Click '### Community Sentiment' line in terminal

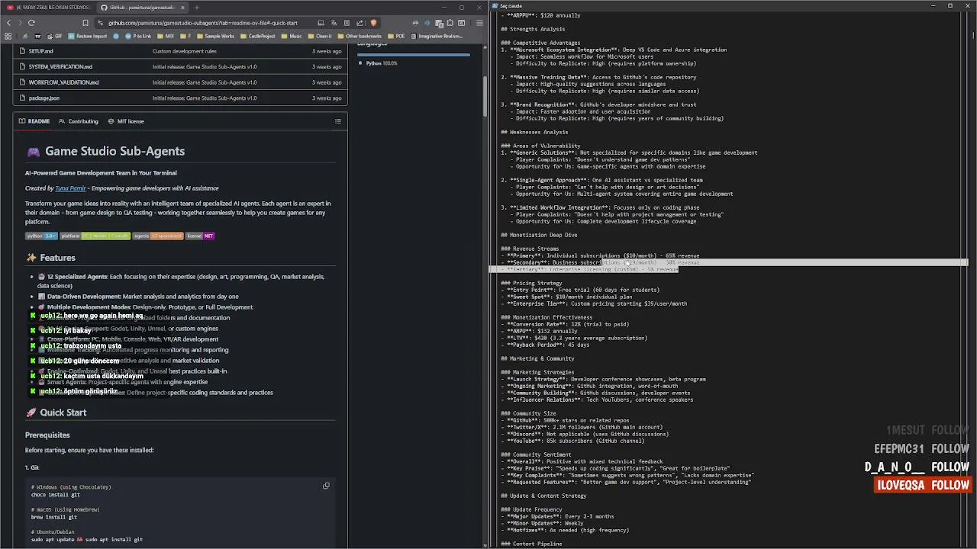click(x=536, y=454)
